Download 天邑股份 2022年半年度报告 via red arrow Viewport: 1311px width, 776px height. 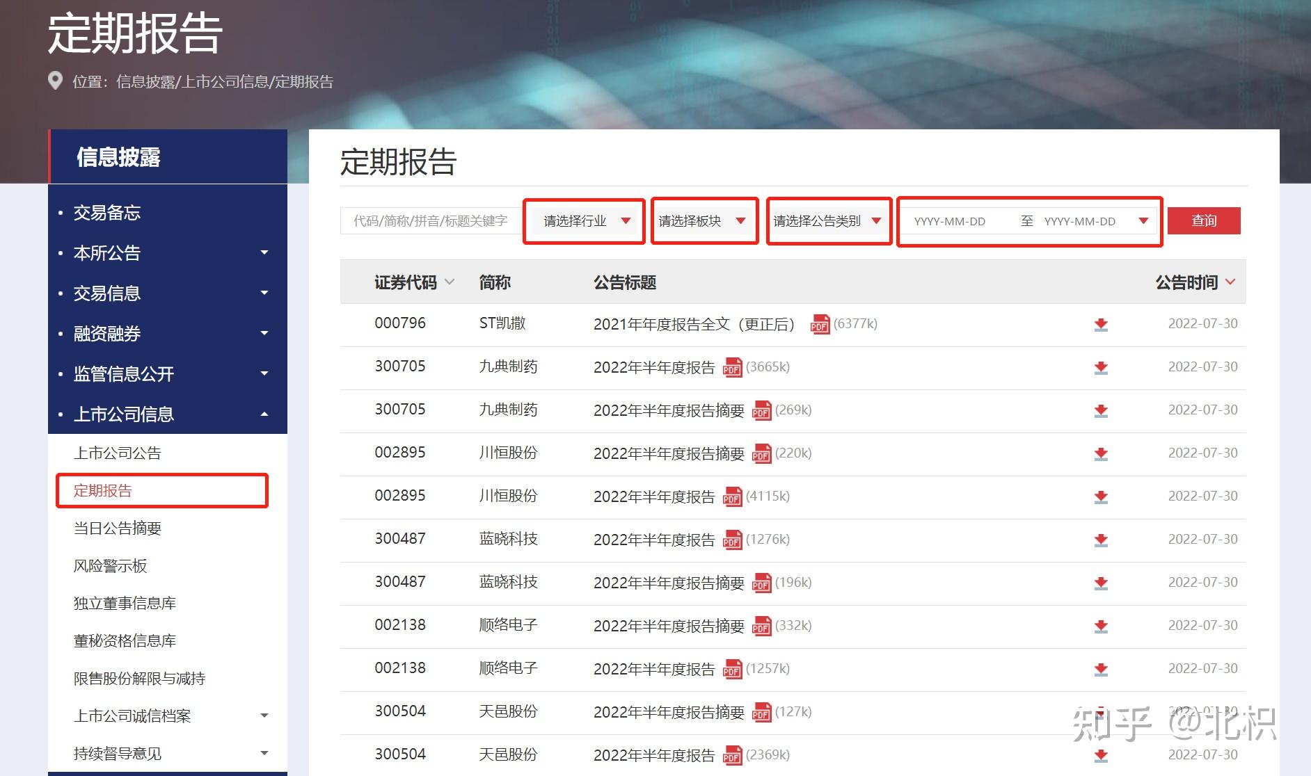pyautogui.click(x=1101, y=756)
